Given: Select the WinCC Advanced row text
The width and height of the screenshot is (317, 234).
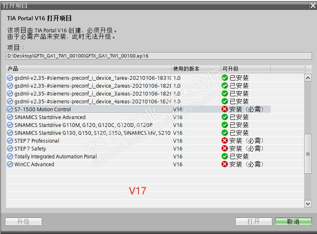Looking at the screenshot, I should click(x=34, y=165).
